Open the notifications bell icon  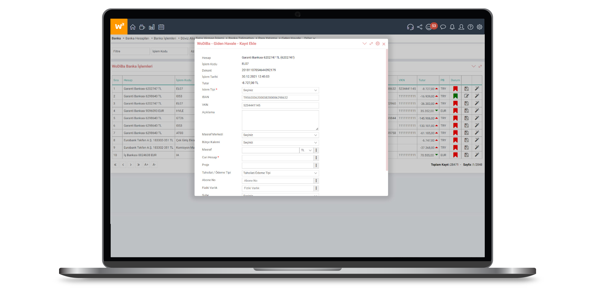pyautogui.click(x=452, y=27)
